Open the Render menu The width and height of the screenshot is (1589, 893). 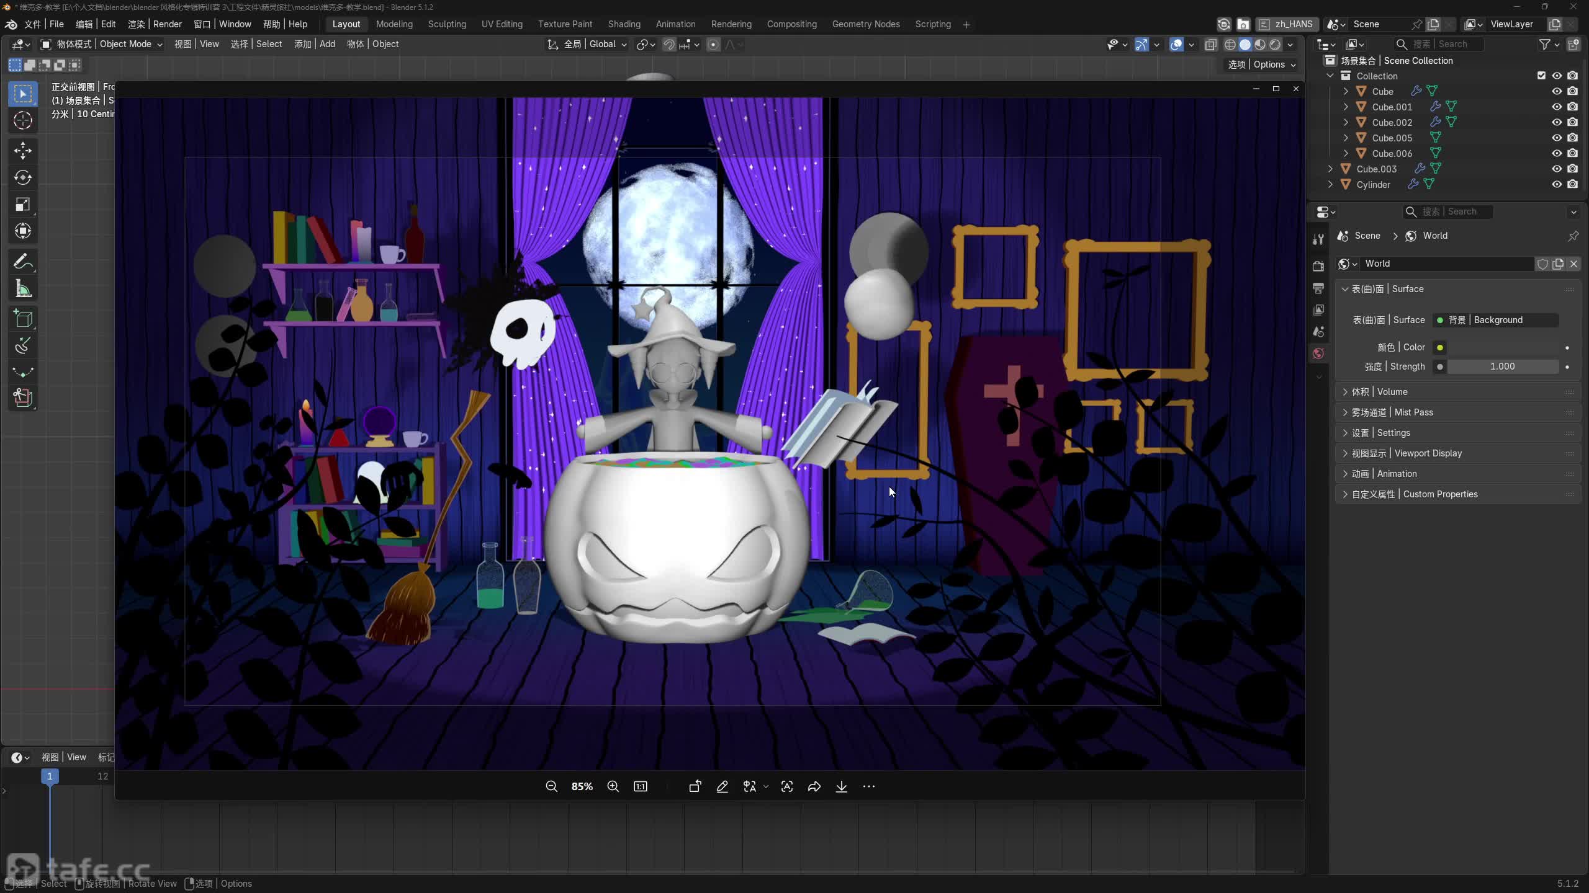155,24
